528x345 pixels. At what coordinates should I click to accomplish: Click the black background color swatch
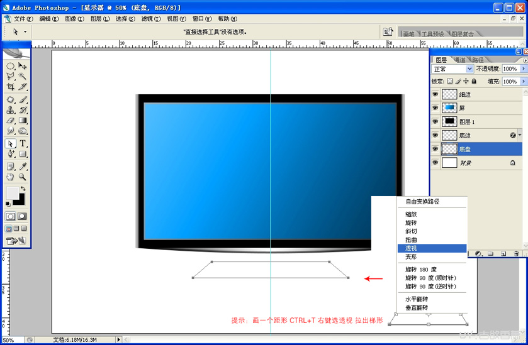pyautogui.click(x=20, y=200)
